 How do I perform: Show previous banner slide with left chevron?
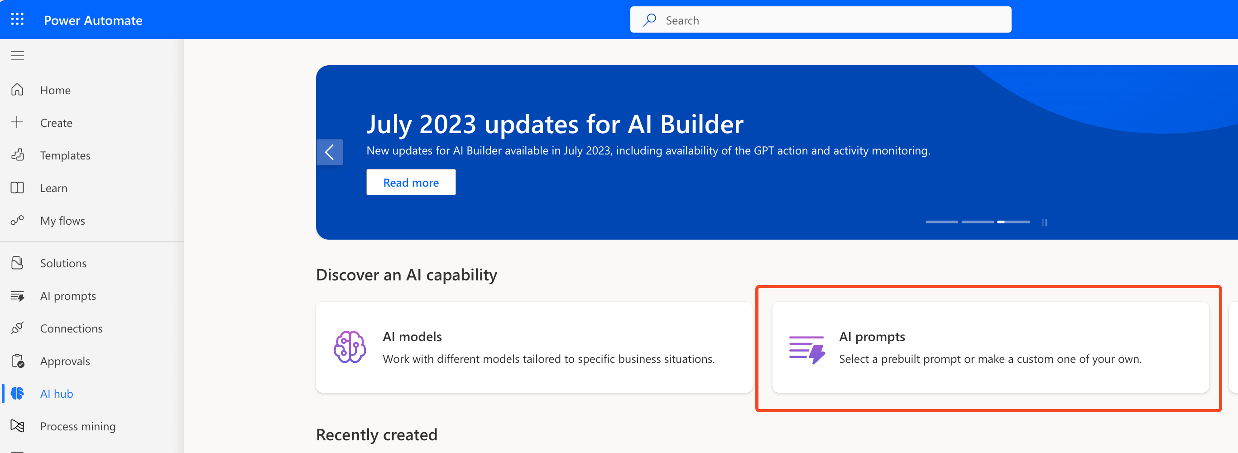tap(329, 153)
